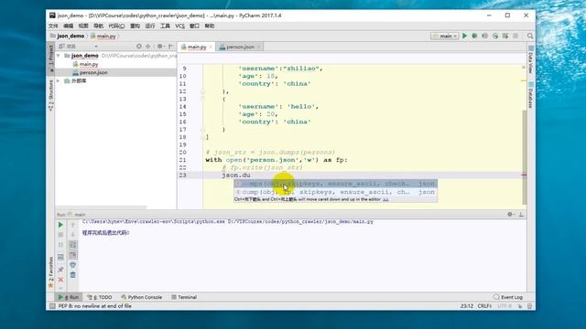Close the person.json editor tab
The width and height of the screenshot is (586, 329).
pyautogui.click(x=258, y=47)
